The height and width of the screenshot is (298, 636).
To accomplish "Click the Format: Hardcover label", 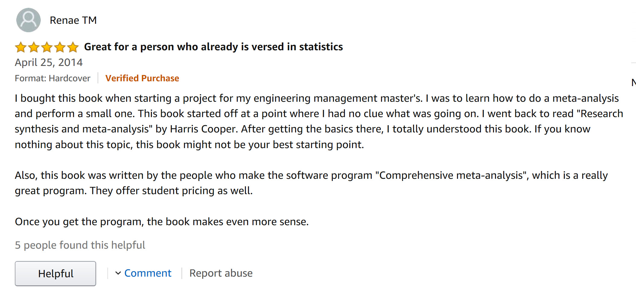I will coord(52,78).
